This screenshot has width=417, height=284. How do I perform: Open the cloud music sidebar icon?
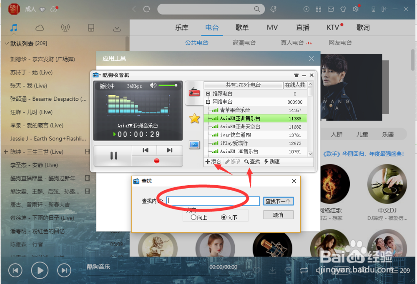point(40,27)
